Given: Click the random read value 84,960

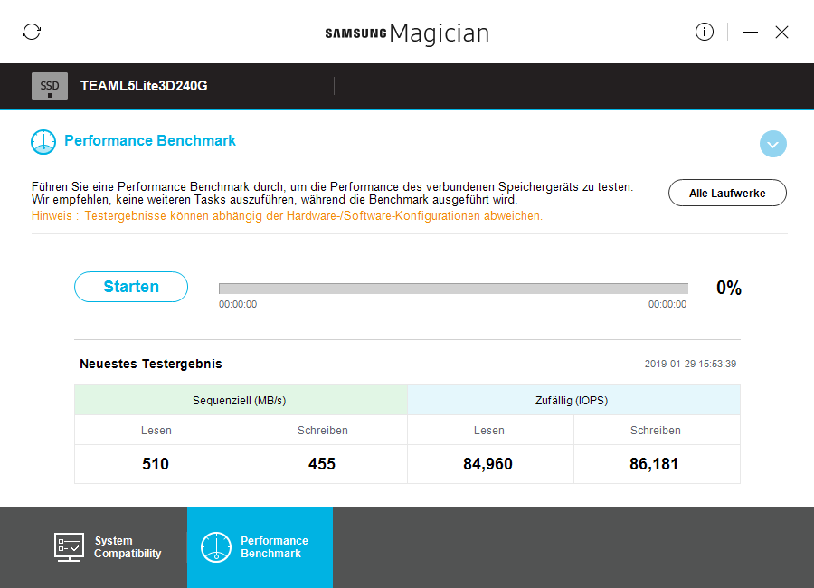Looking at the screenshot, I should click(488, 464).
